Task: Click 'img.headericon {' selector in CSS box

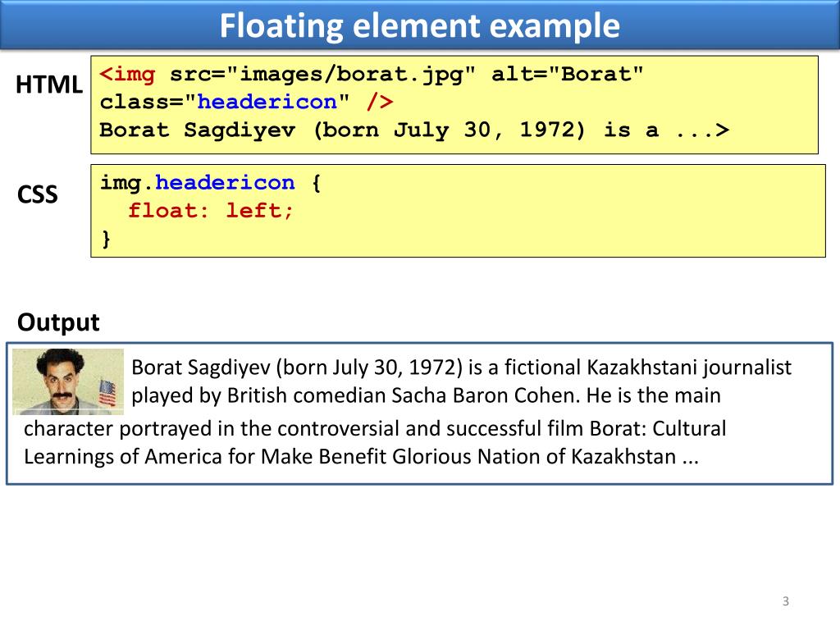Action: click(211, 183)
